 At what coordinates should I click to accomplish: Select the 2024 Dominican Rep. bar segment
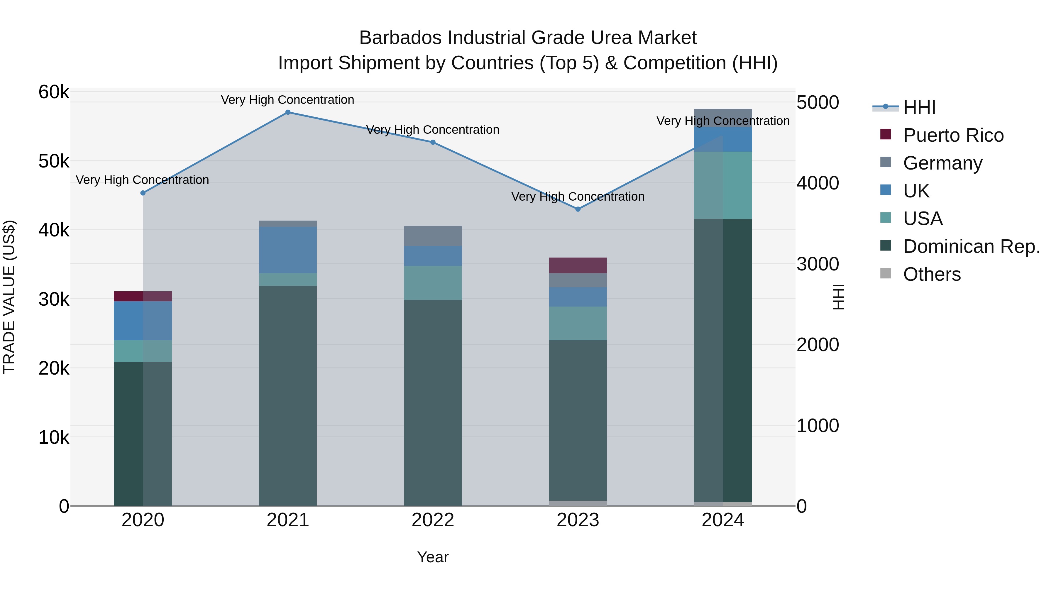[x=723, y=360]
